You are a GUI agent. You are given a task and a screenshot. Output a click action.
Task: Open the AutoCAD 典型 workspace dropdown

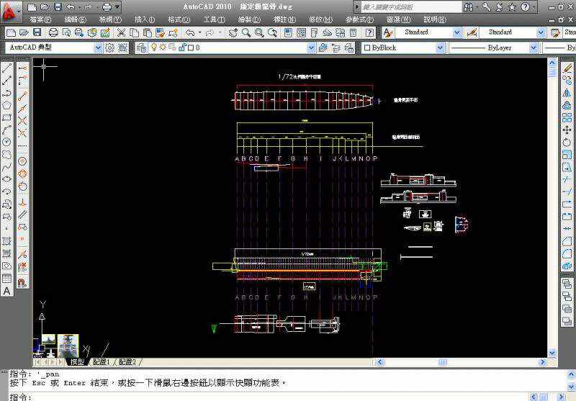click(97, 48)
